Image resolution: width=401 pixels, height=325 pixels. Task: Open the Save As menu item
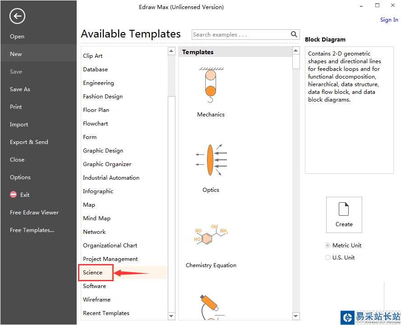[20, 89]
